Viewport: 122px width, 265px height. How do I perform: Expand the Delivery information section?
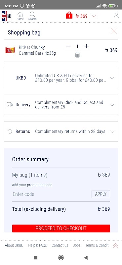click(61, 105)
